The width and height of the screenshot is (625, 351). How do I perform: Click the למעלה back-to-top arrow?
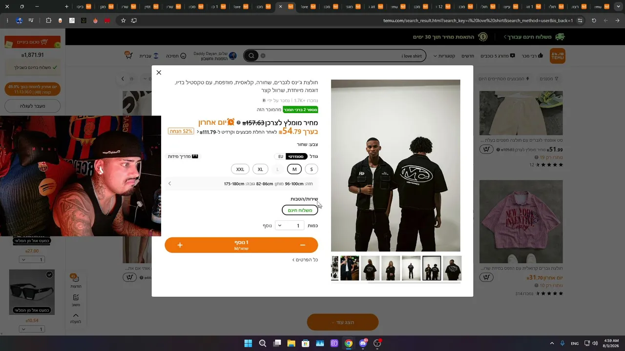pos(76,318)
